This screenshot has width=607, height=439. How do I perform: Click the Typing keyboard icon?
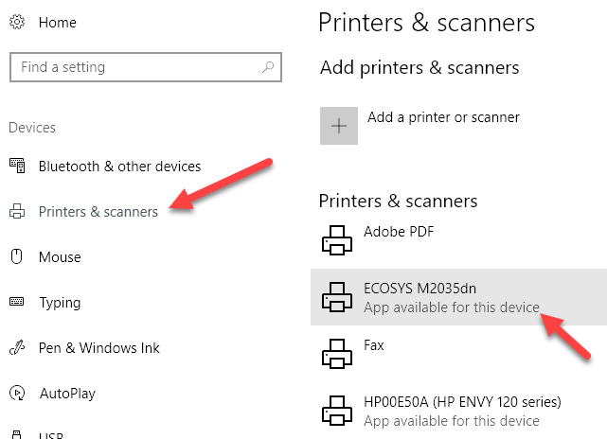point(16,303)
